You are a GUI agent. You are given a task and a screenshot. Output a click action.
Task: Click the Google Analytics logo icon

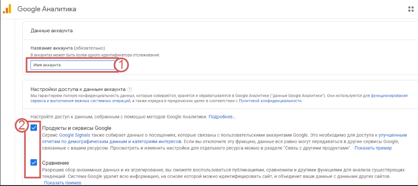[7, 9]
